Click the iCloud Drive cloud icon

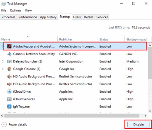coord(9,92)
